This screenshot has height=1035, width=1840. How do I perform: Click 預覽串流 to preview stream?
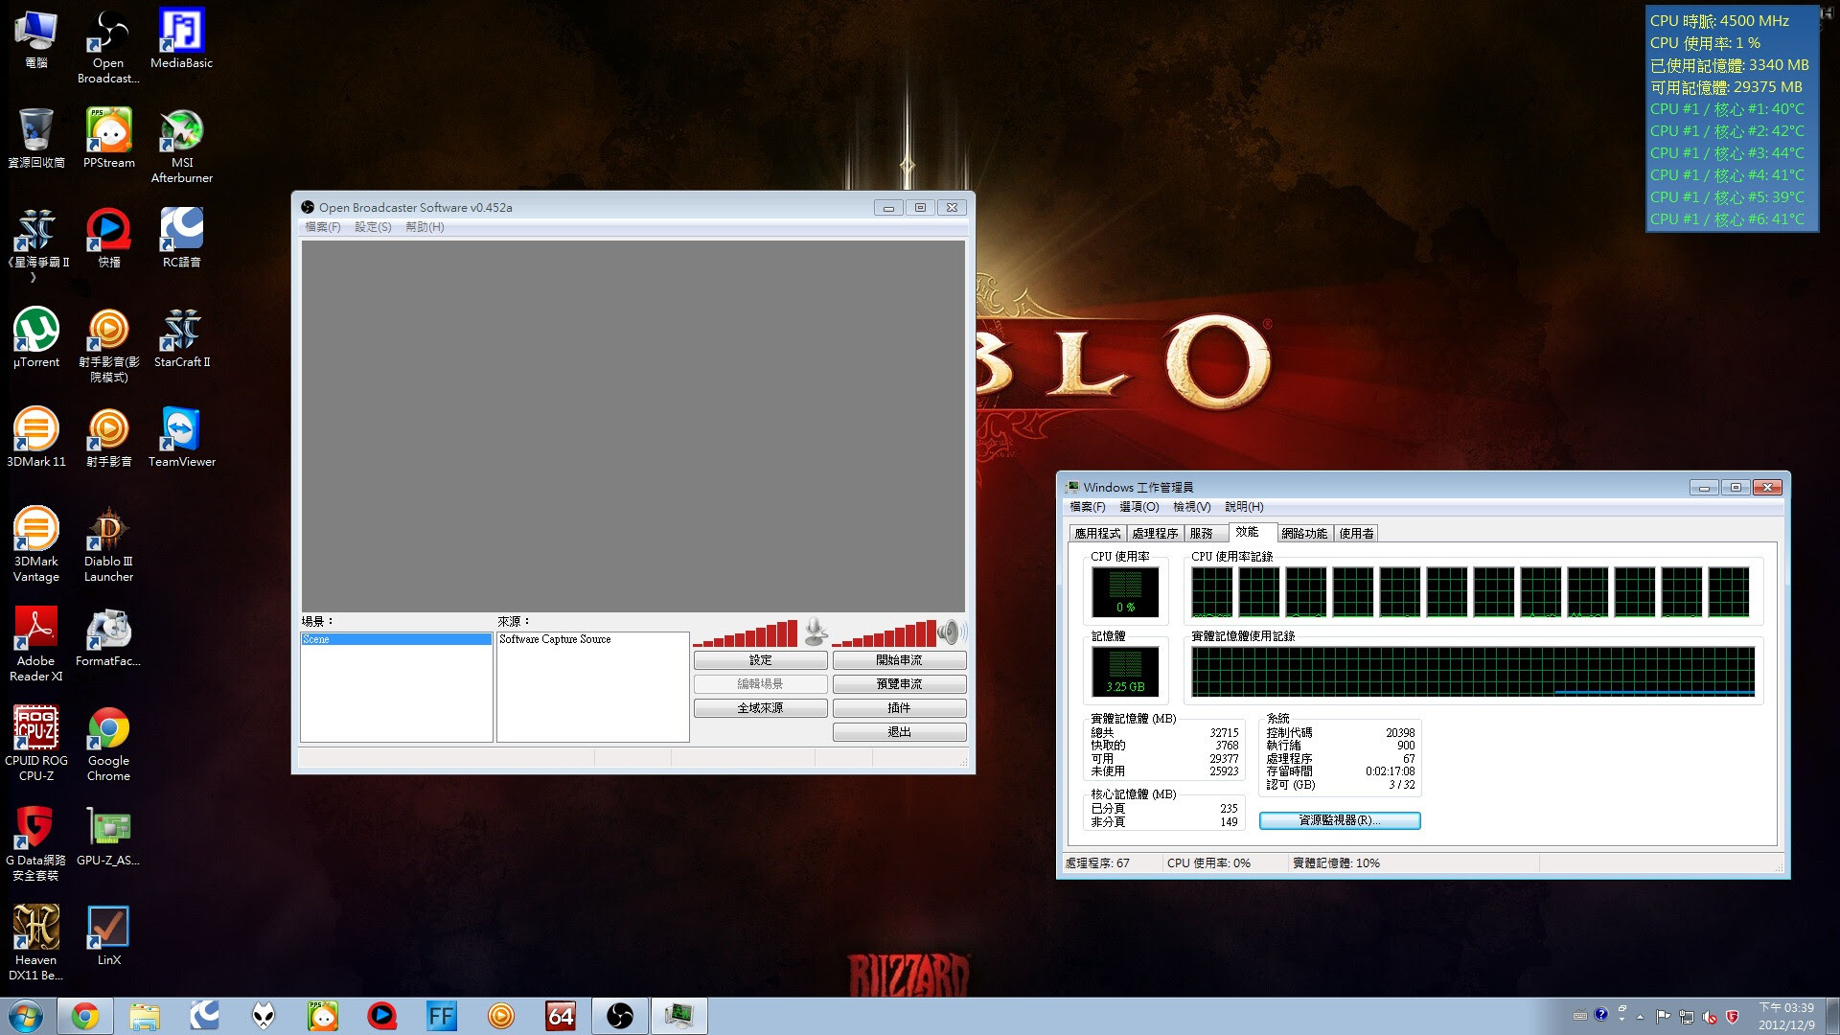click(899, 684)
